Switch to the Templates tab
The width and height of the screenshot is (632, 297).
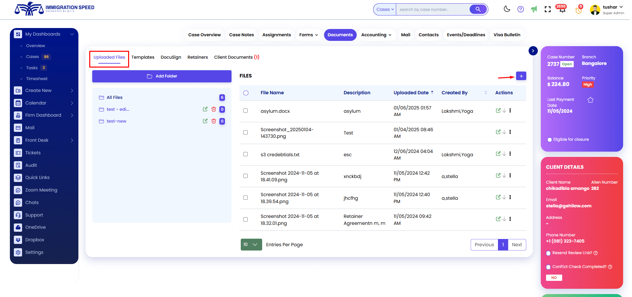point(143,57)
